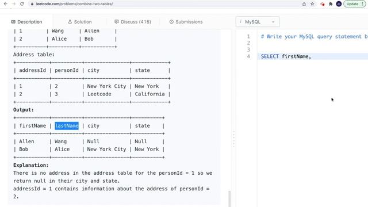The image size is (368, 207).
Task: Click the Allen cell in Output table
Action: pyautogui.click(x=26, y=141)
